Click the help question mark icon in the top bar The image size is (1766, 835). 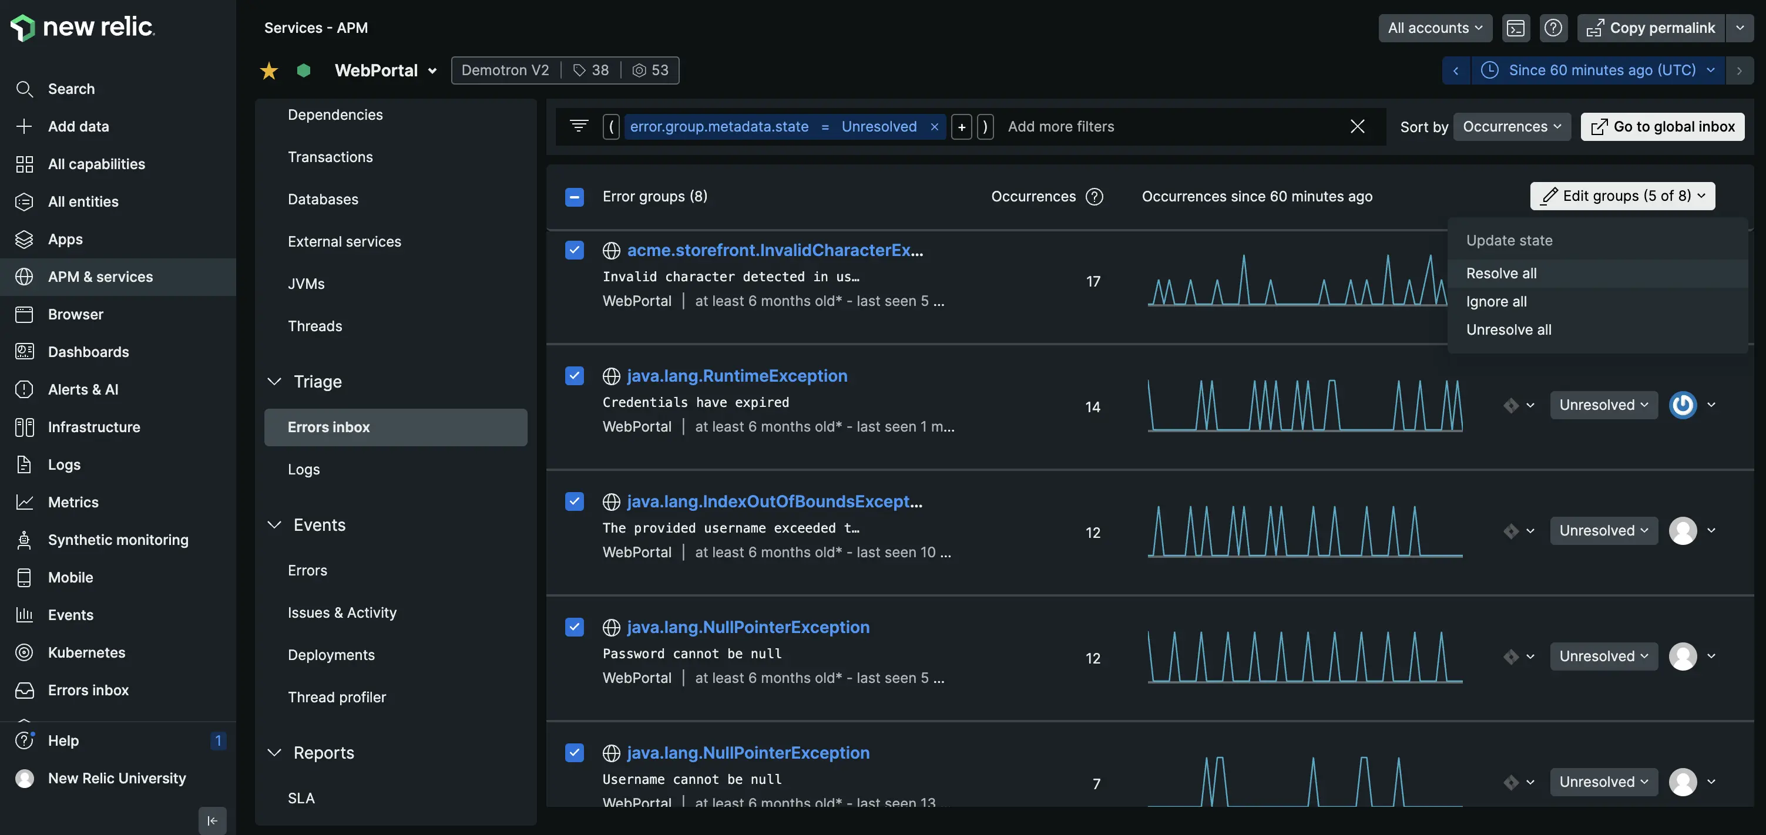pos(1553,28)
